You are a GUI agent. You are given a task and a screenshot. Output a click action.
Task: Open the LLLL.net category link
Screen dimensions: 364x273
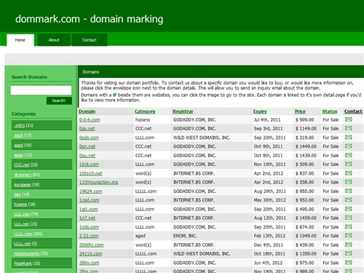click(x=21, y=224)
